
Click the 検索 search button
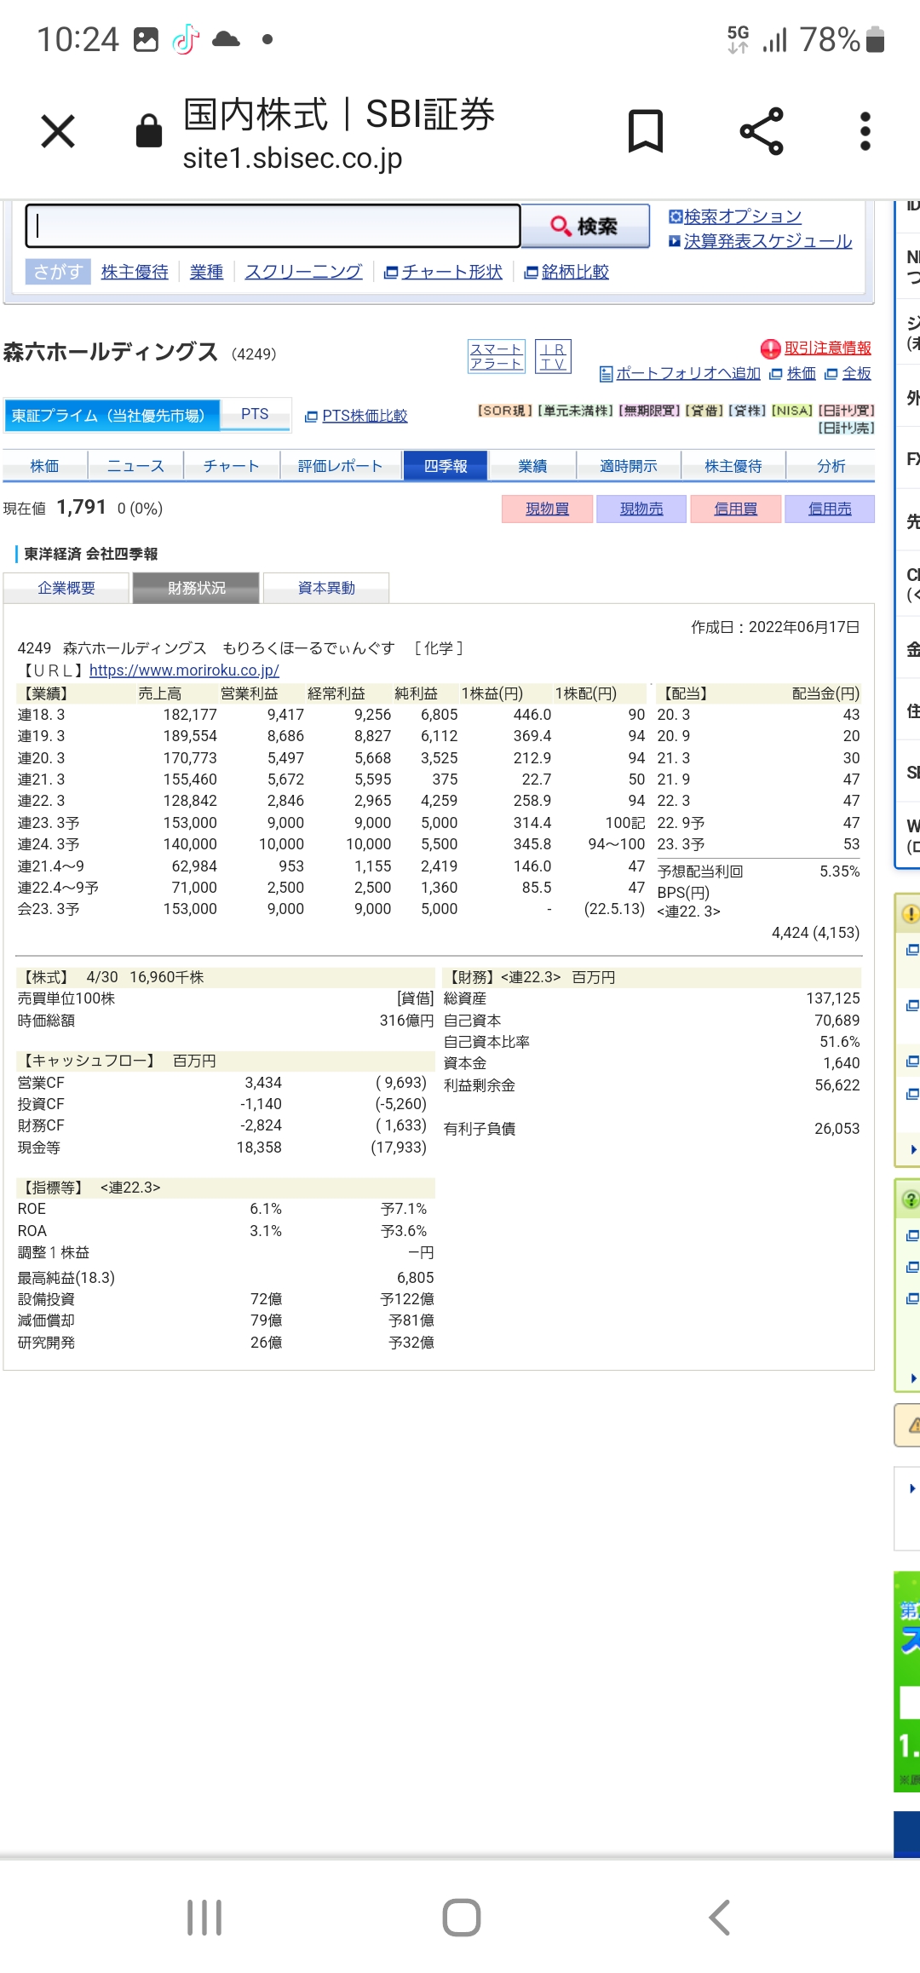(x=585, y=226)
